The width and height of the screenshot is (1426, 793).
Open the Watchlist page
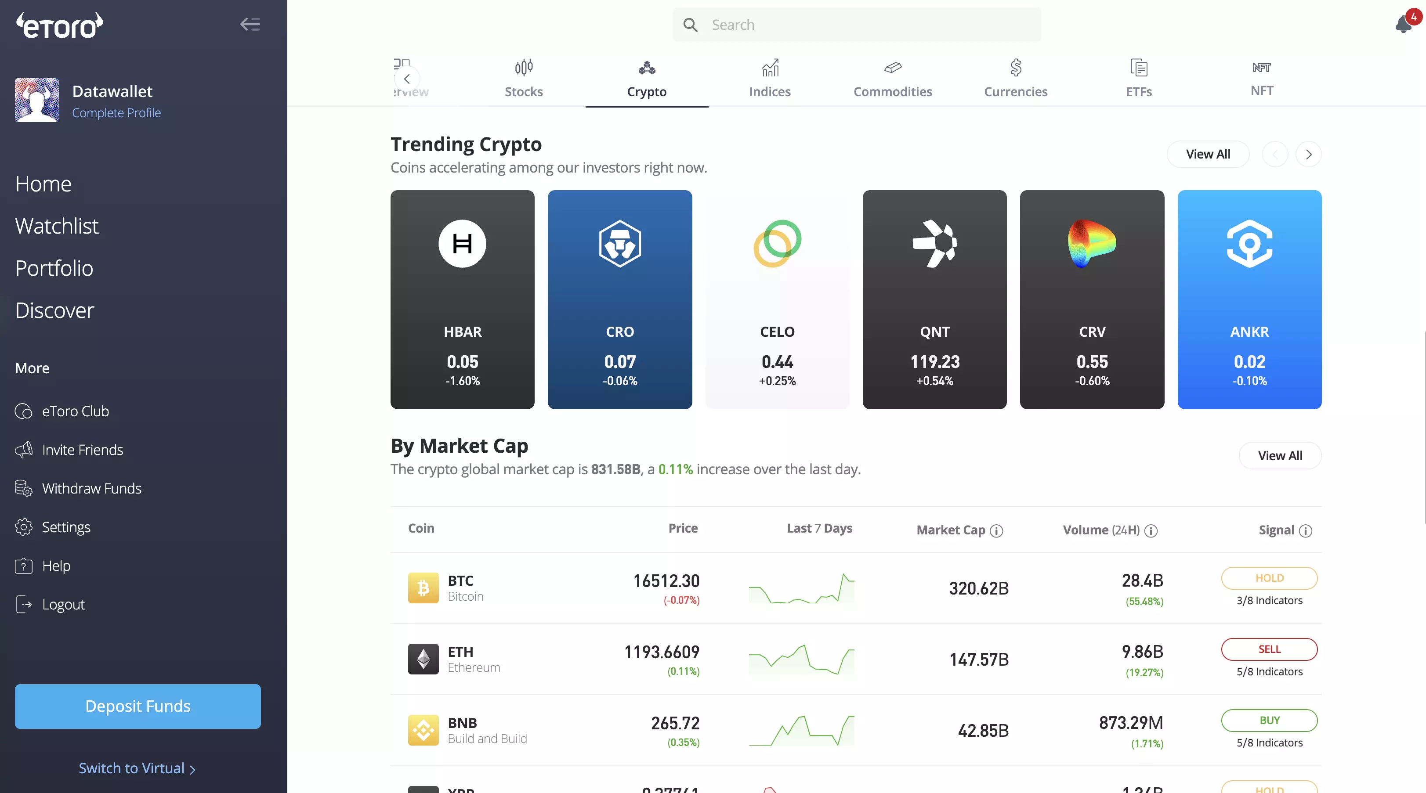57,226
